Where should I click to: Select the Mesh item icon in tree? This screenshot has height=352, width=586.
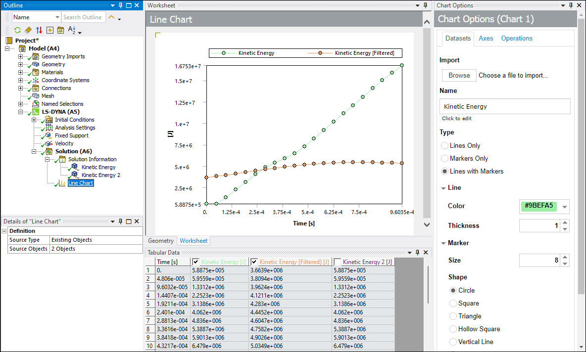[35, 96]
